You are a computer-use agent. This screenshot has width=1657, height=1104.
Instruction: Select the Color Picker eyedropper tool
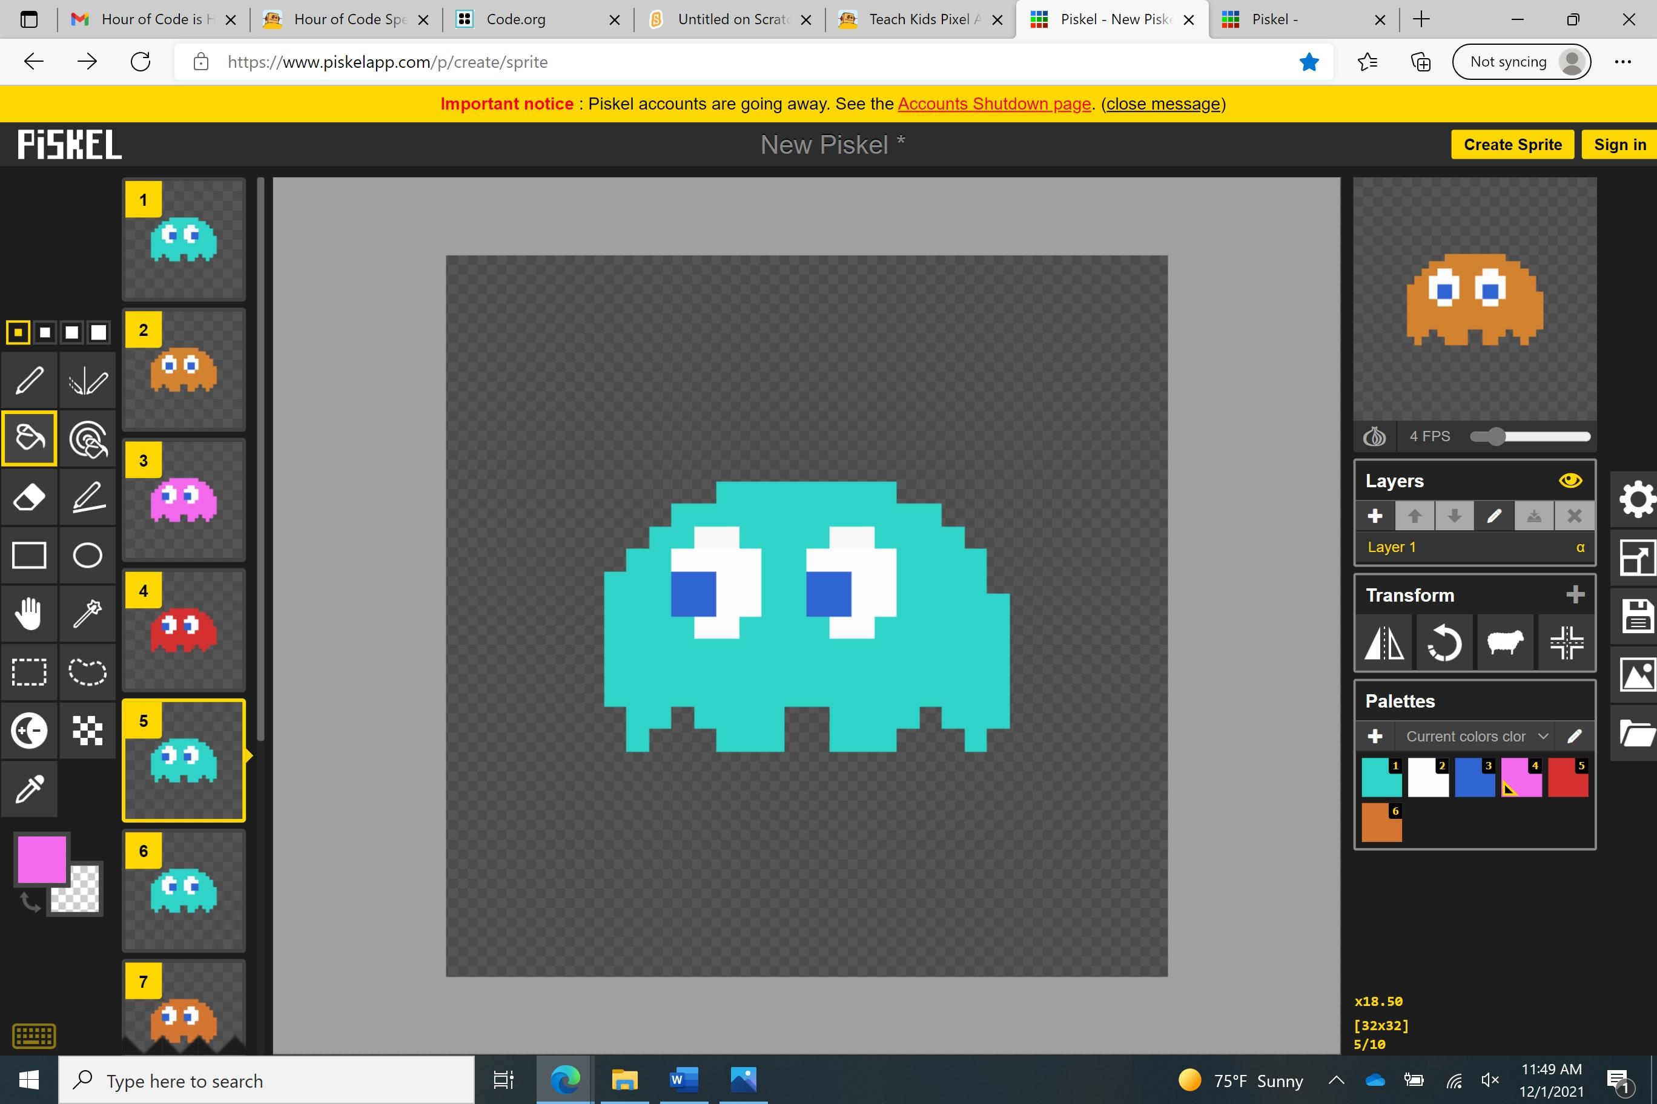[29, 789]
